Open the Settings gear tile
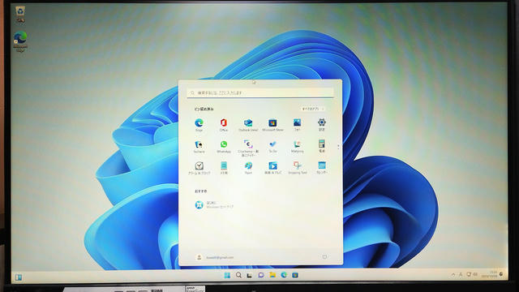 [322, 125]
